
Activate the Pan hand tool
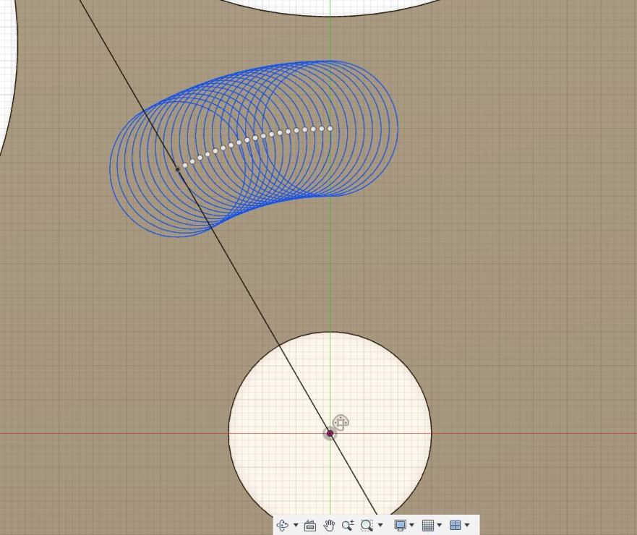[329, 526]
